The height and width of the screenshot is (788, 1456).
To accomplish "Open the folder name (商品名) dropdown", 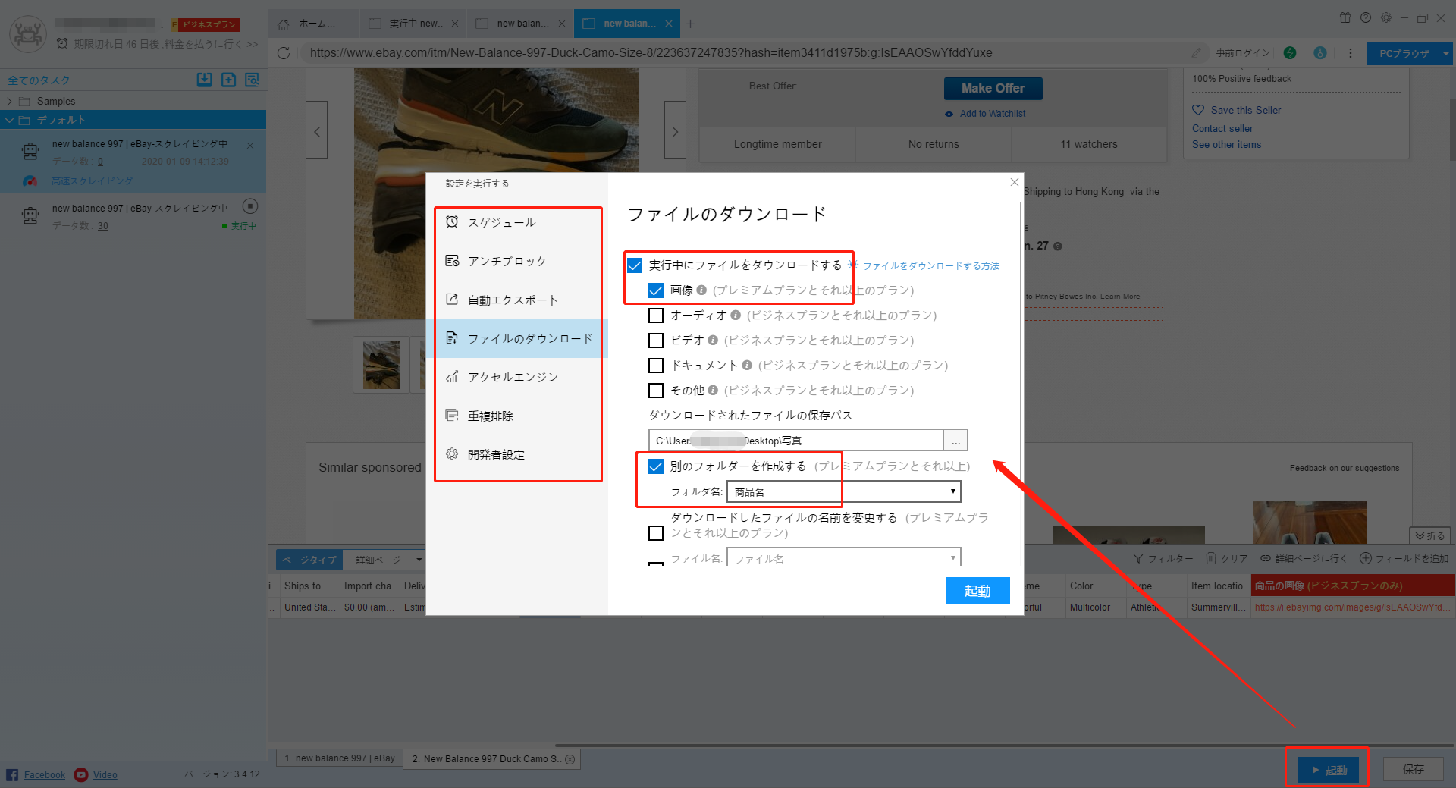I will [x=843, y=492].
